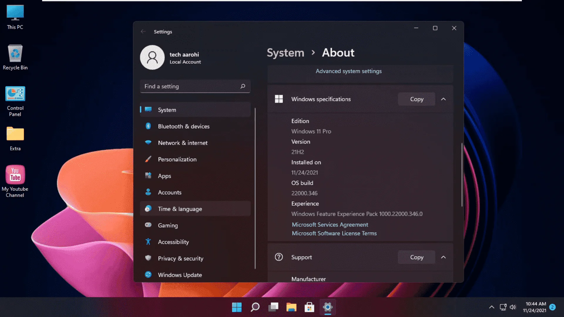This screenshot has height=317, width=564.
Task: Click the Windows 11 Pro edition value
Action: tap(311, 131)
